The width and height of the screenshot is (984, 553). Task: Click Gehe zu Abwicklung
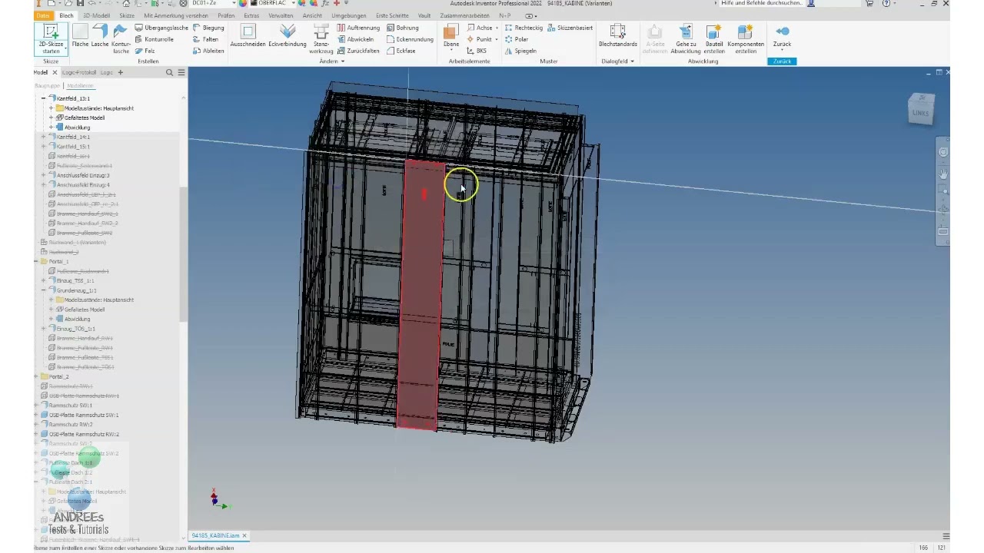tap(685, 38)
